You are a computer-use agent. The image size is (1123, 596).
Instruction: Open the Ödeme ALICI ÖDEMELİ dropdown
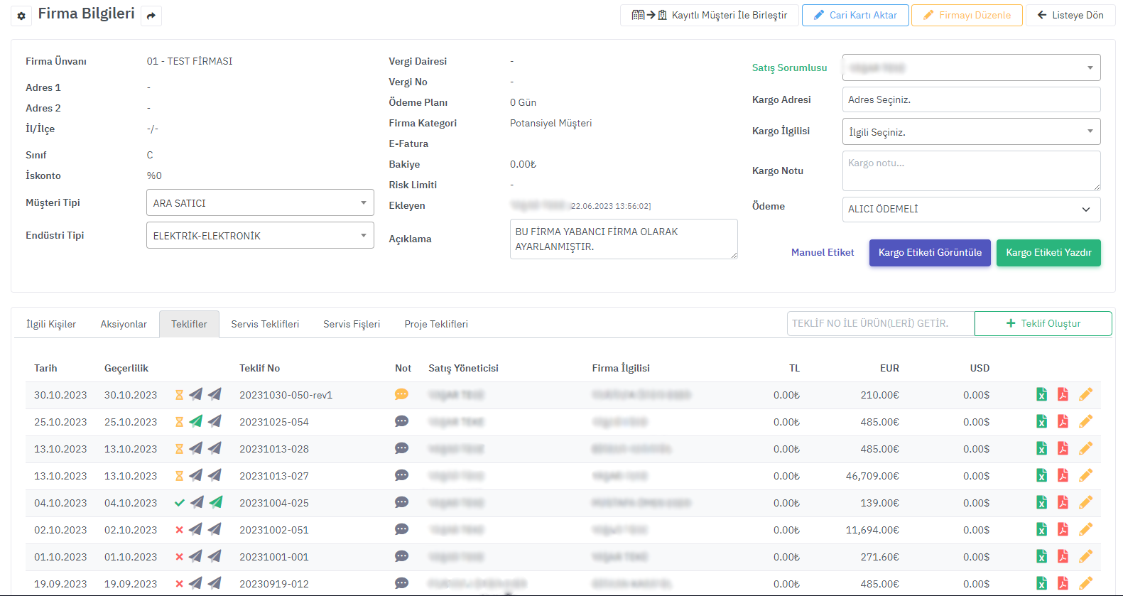pos(970,210)
